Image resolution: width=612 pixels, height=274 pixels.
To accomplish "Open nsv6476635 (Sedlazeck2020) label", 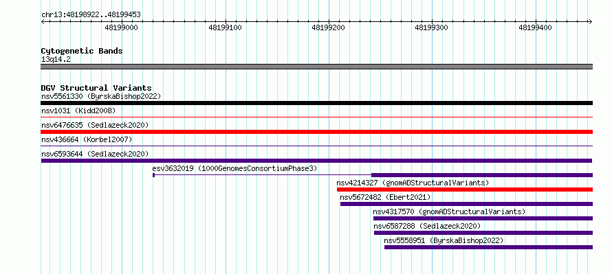I will [95, 125].
